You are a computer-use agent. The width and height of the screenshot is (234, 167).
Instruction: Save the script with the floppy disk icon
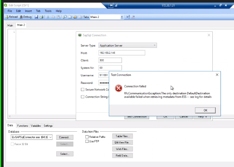[36, 17]
